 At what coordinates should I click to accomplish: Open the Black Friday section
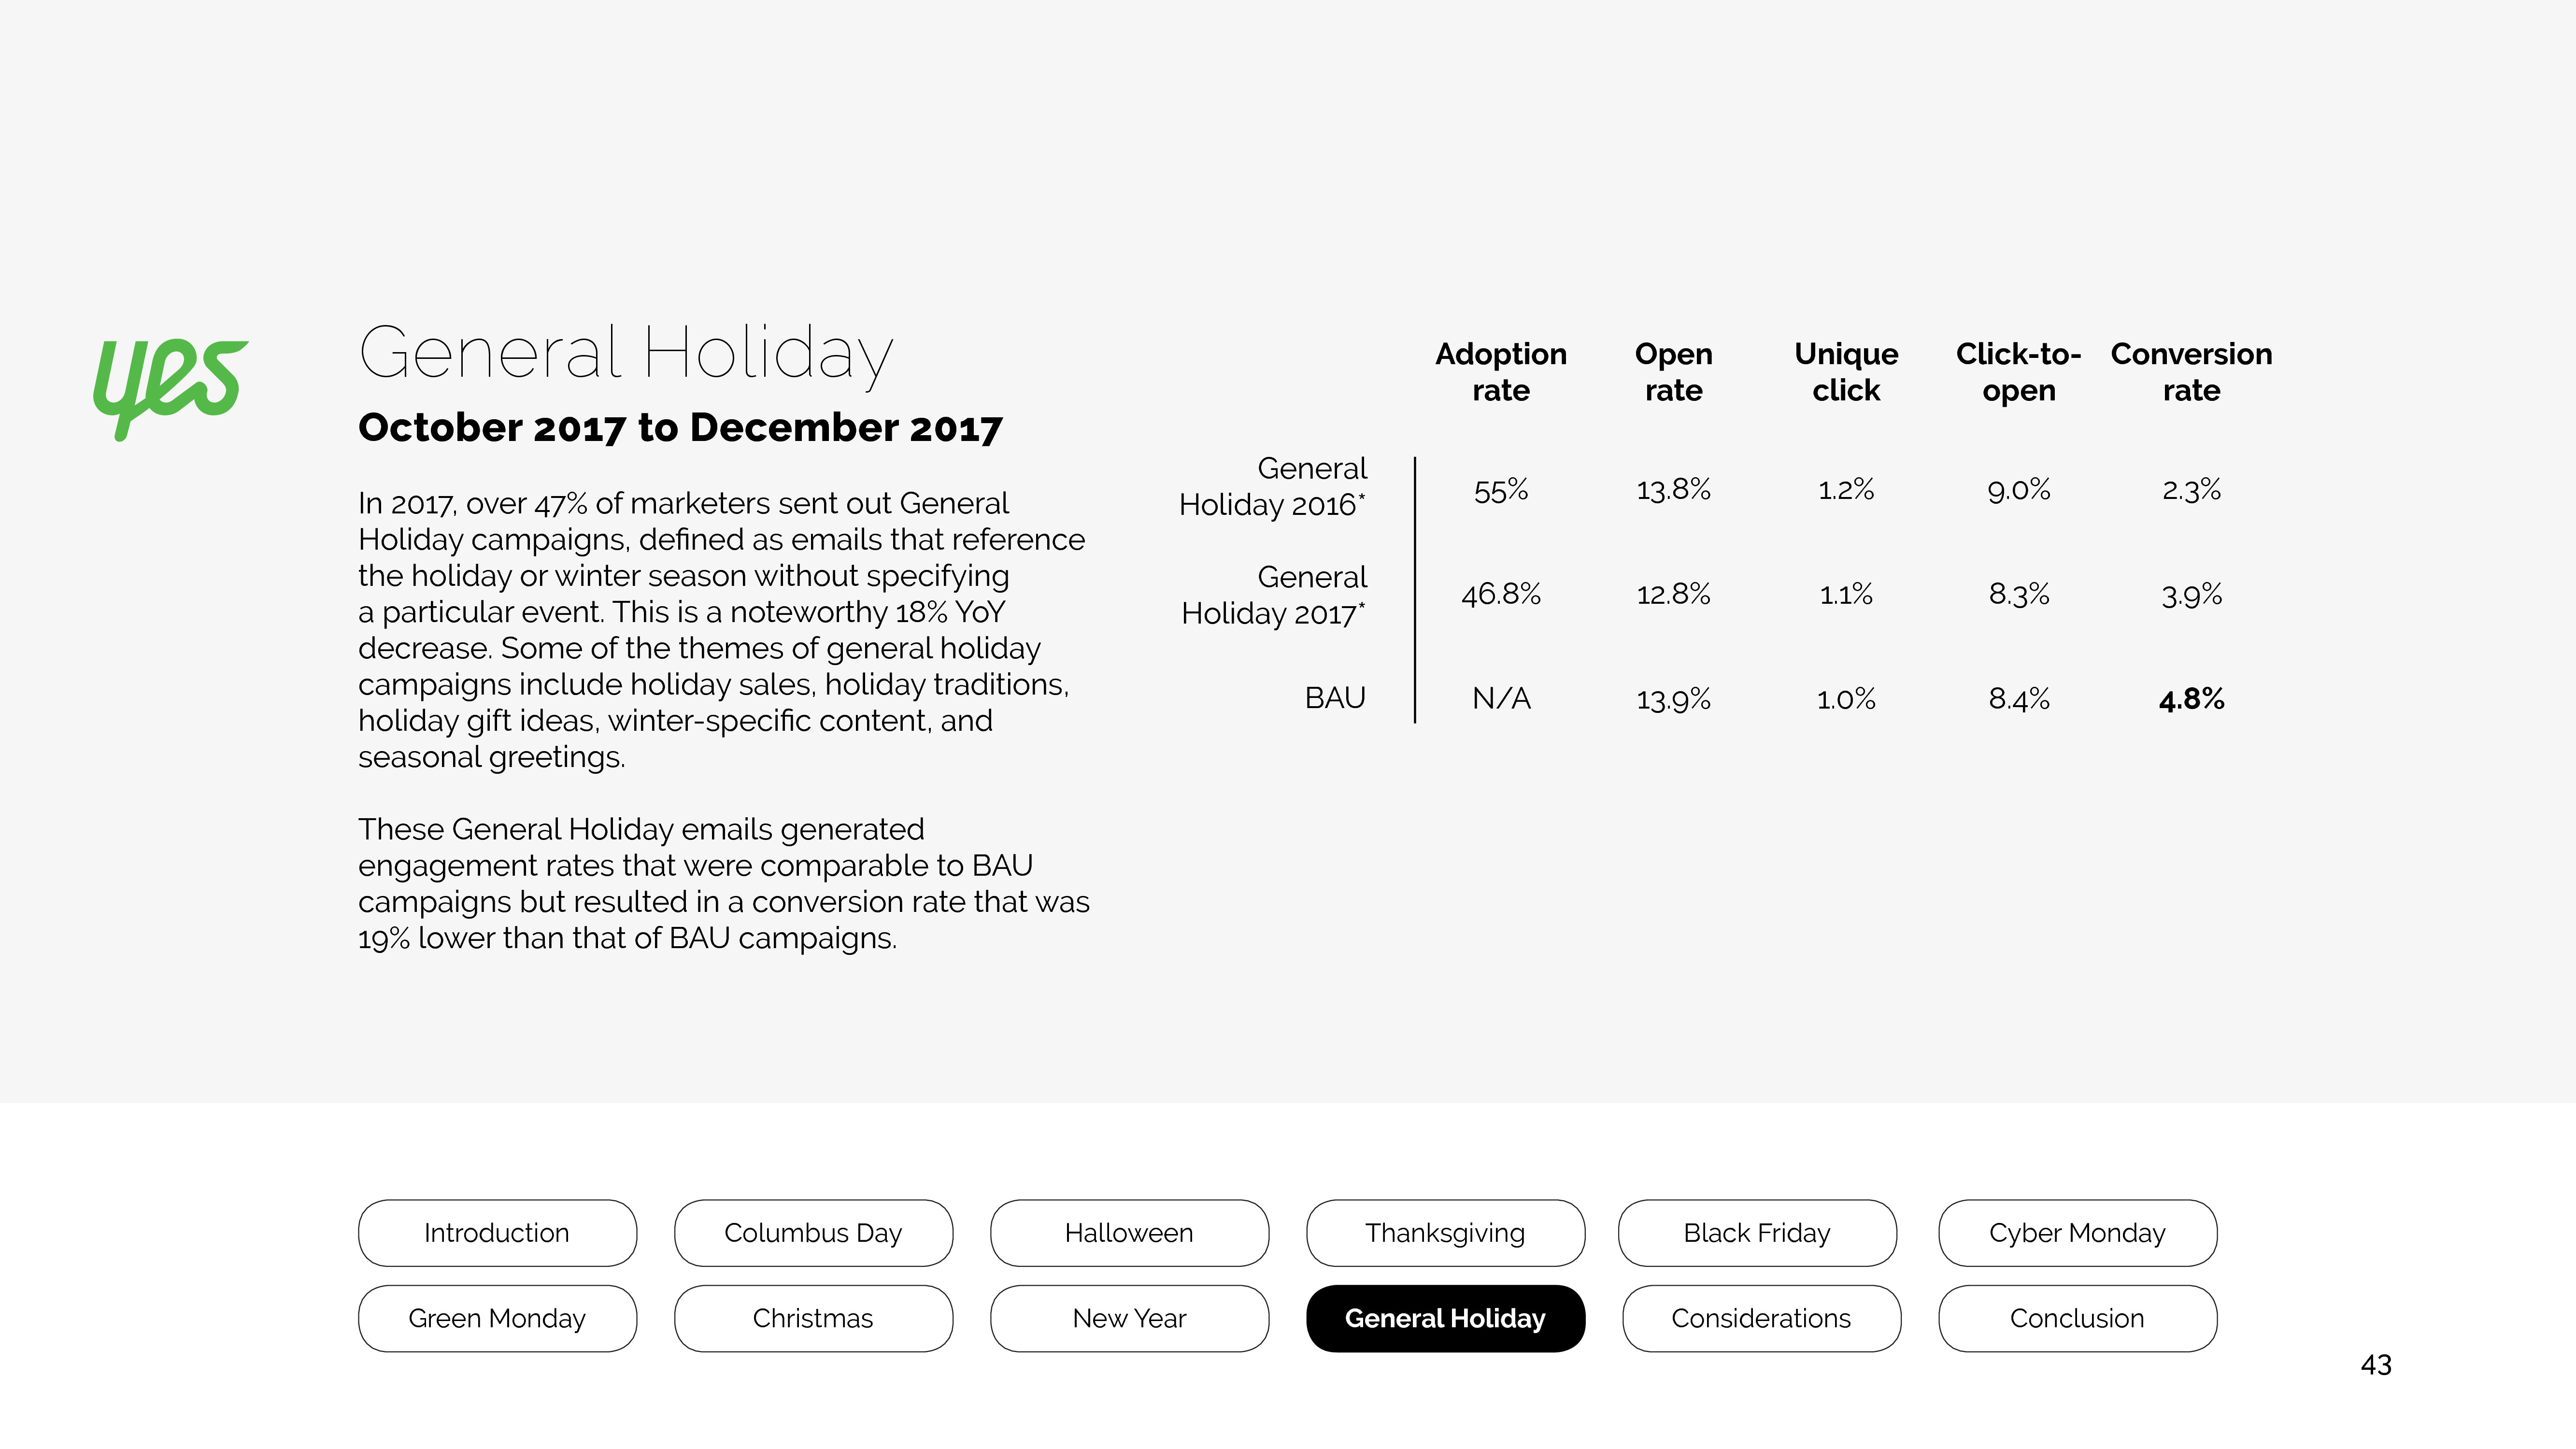pyautogui.click(x=1757, y=1232)
